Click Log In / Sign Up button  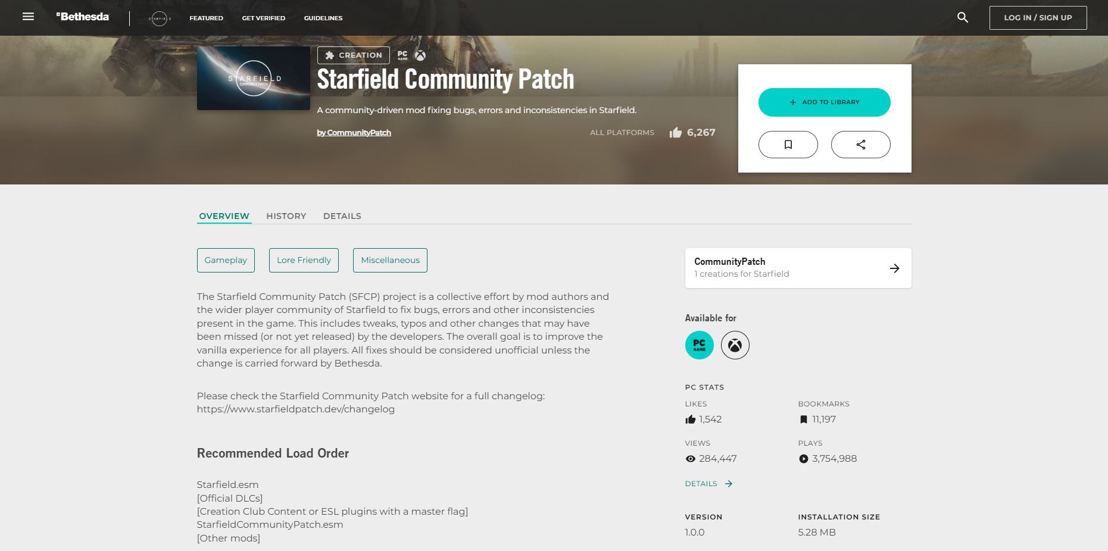click(1038, 18)
